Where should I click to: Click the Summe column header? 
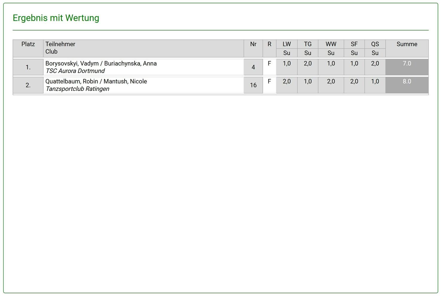pyautogui.click(x=407, y=44)
